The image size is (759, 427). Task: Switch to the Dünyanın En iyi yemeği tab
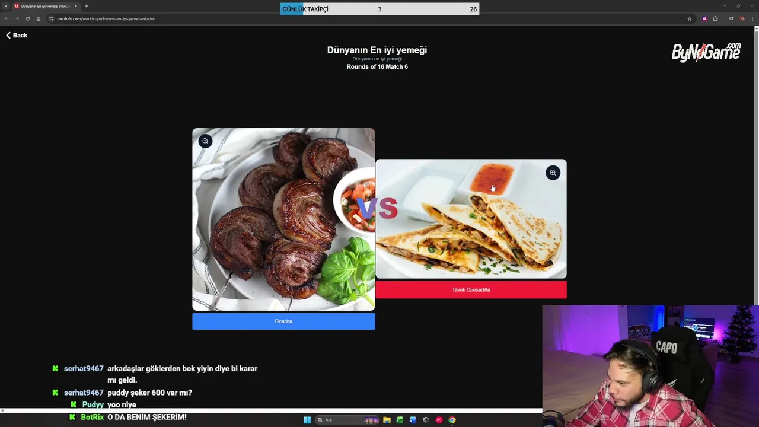(45, 6)
